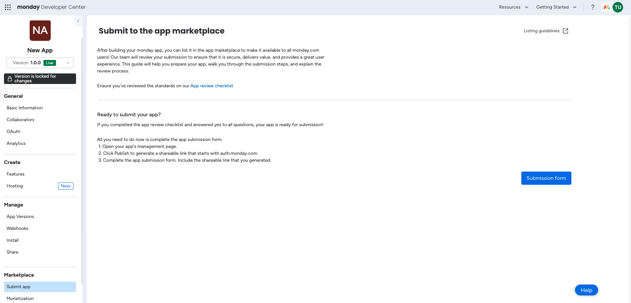Open App Versions under Manage
The height and width of the screenshot is (303, 631).
(40, 217)
